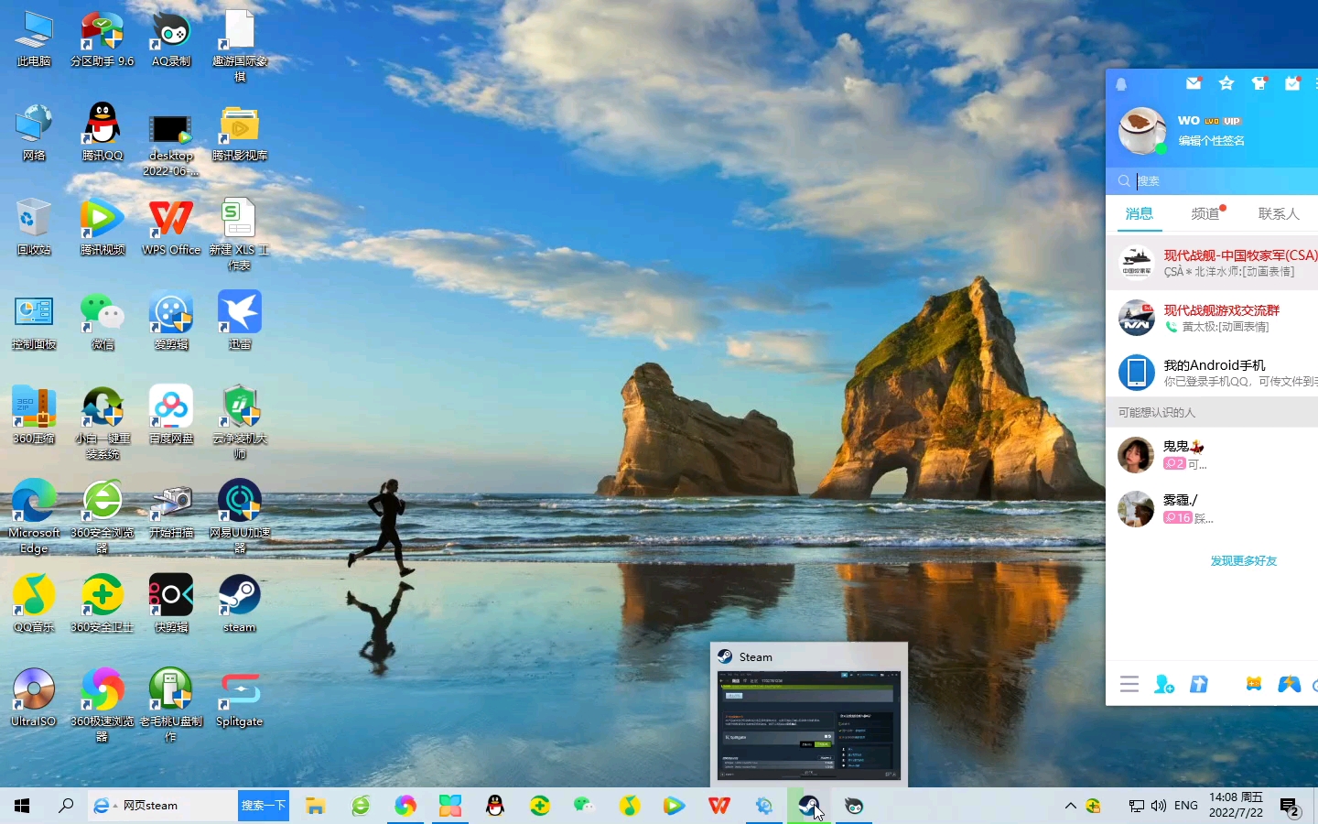Open the 我的Android手机 conversation
The height and width of the screenshot is (824, 1318).
pyautogui.click(x=1213, y=373)
